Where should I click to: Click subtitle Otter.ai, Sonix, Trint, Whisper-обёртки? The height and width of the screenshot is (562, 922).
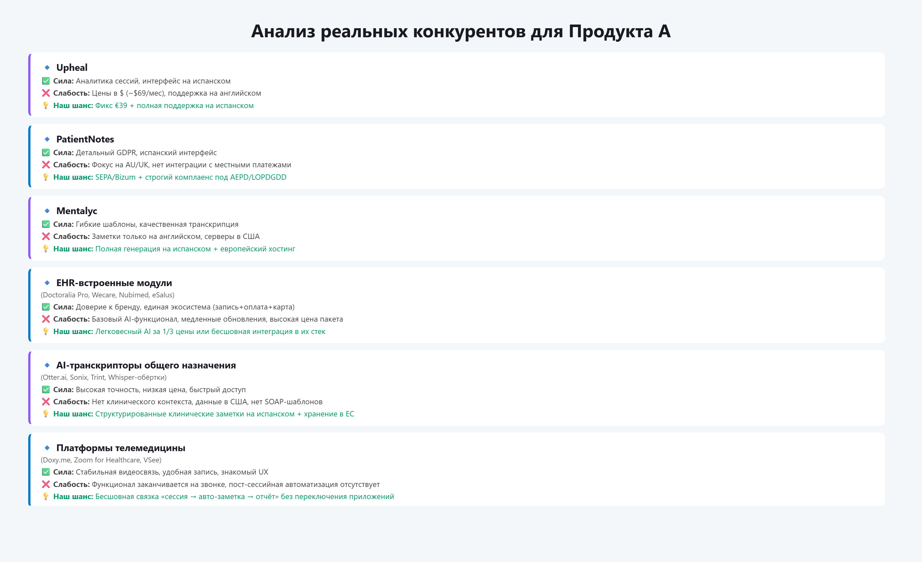pos(104,377)
